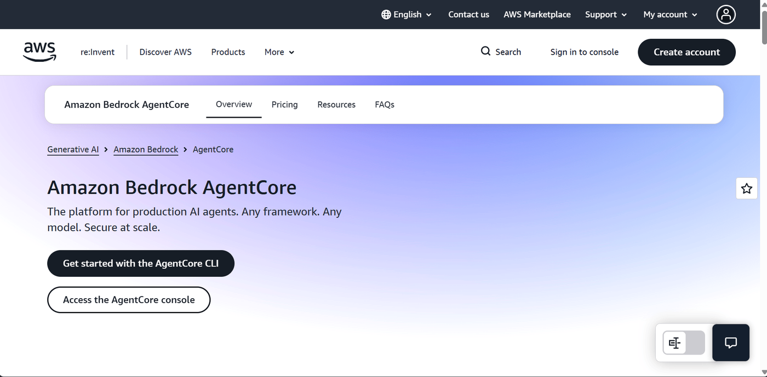Screen dimensions: 767x377
Task: Expand the More menu
Action: pyautogui.click(x=279, y=52)
